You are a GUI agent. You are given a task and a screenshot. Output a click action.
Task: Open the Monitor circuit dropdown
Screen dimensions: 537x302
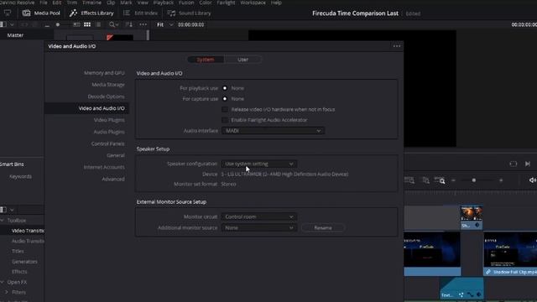click(259, 217)
